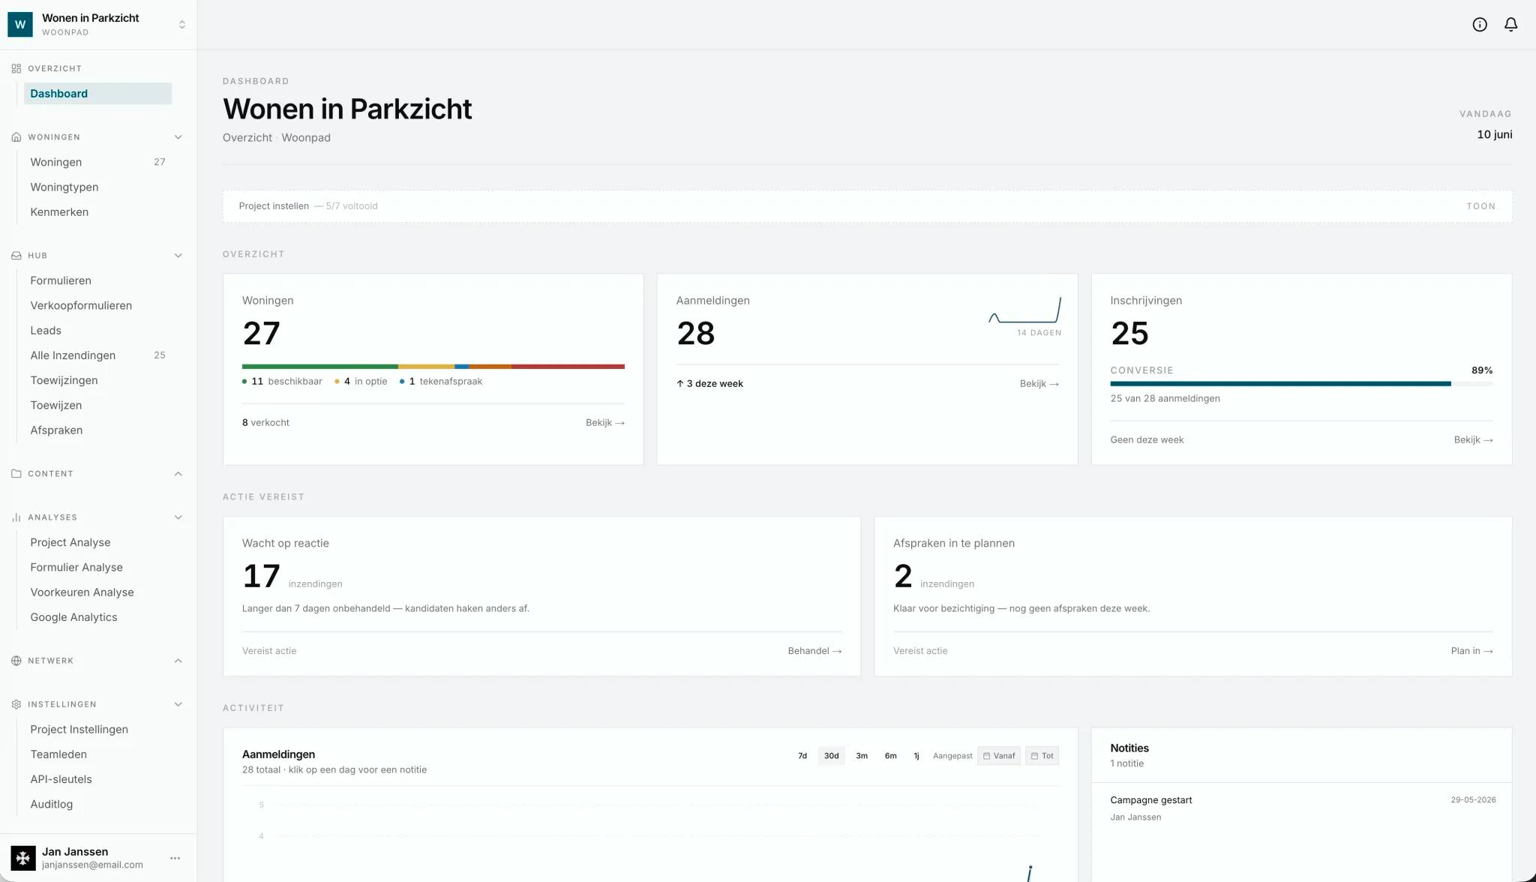Viewport: 1536px width, 882px height.
Task: Open Woningen in the sidebar
Action: coord(97,162)
